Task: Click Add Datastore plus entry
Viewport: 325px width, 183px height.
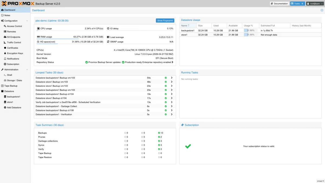Action: pyautogui.click(x=14, y=108)
